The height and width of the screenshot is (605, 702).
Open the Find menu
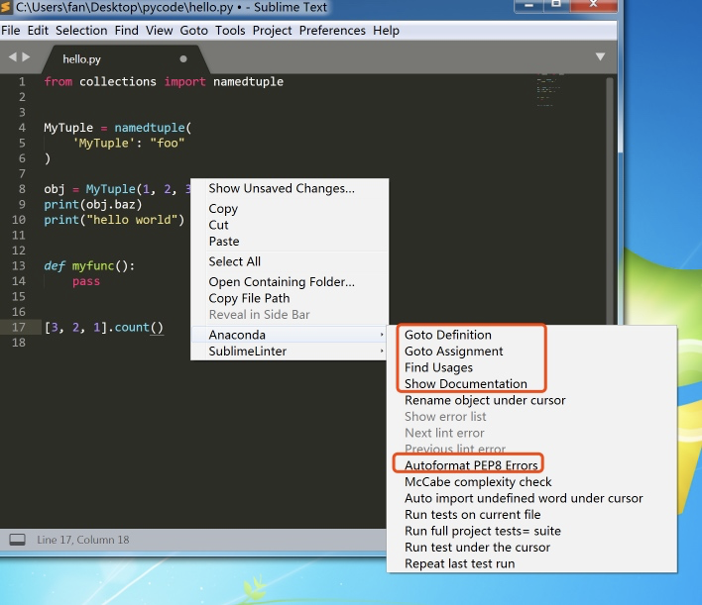[x=126, y=31]
